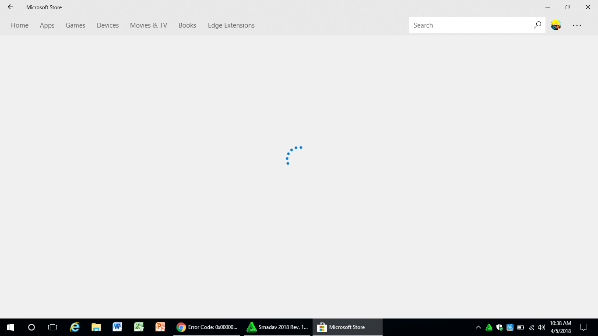Select Microsoft Store taskbar button
This screenshot has height=336, width=598.
[x=348, y=327]
